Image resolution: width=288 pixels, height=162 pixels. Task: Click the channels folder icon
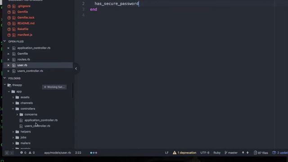pos(17,103)
